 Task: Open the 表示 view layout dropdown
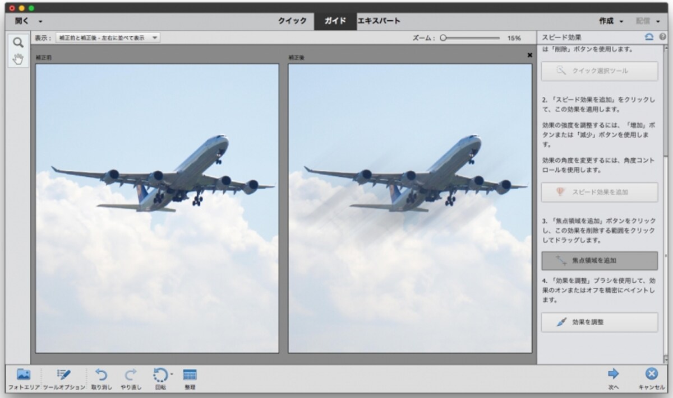click(x=108, y=38)
